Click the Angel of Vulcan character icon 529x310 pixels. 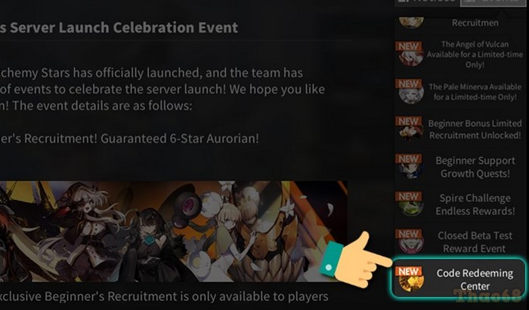click(x=411, y=54)
